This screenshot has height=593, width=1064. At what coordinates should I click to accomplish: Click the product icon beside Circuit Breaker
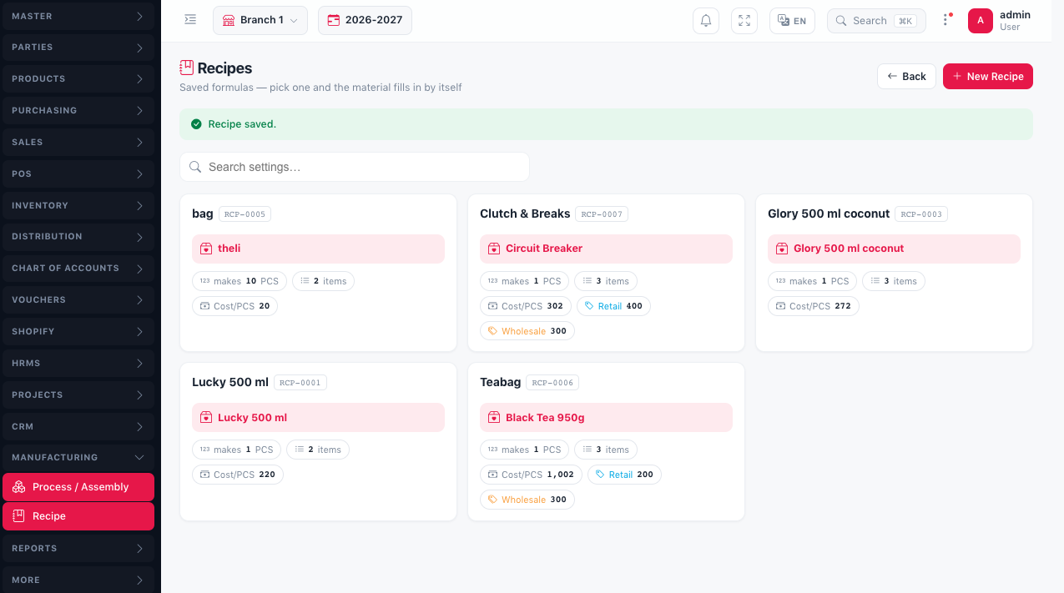[x=494, y=249]
